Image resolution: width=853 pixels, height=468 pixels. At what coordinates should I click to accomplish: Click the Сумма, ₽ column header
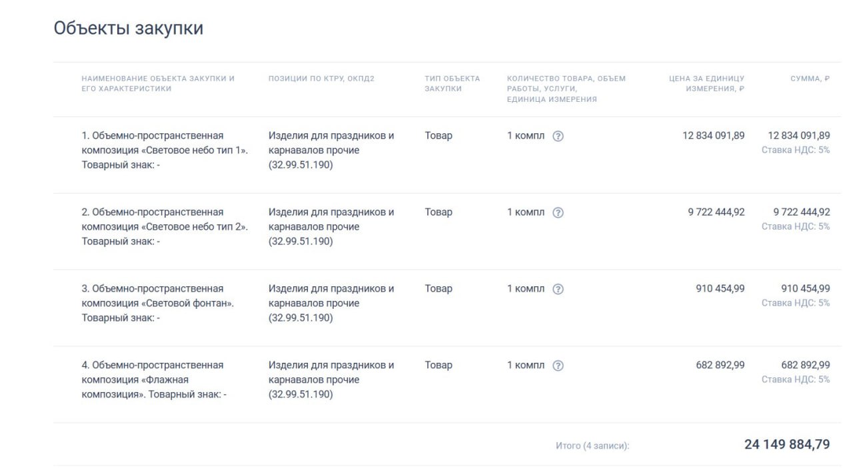[810, 79]
